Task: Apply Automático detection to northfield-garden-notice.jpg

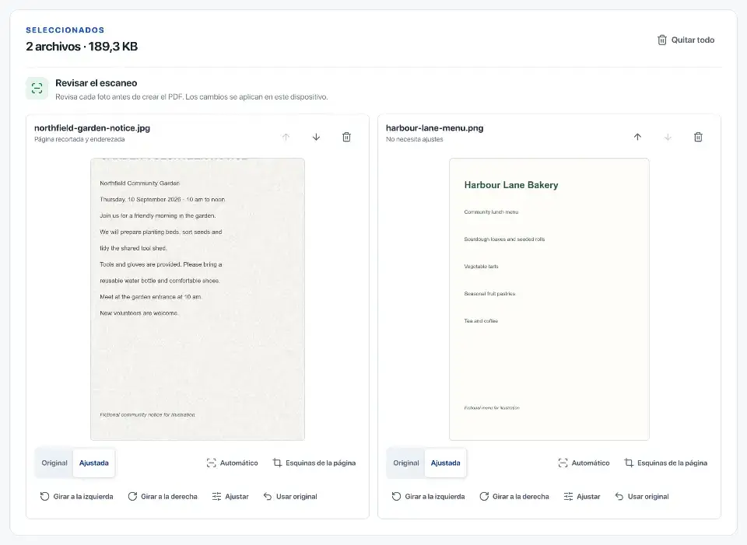Action: pyautogui.click(x=233, y=463)
